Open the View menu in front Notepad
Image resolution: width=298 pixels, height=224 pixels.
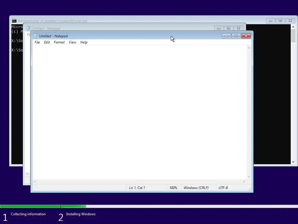click(72, 42)
